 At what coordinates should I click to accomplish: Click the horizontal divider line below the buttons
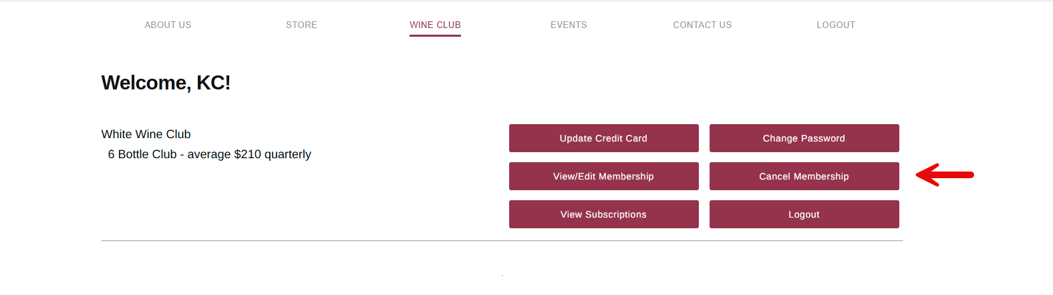click(502, 240)
